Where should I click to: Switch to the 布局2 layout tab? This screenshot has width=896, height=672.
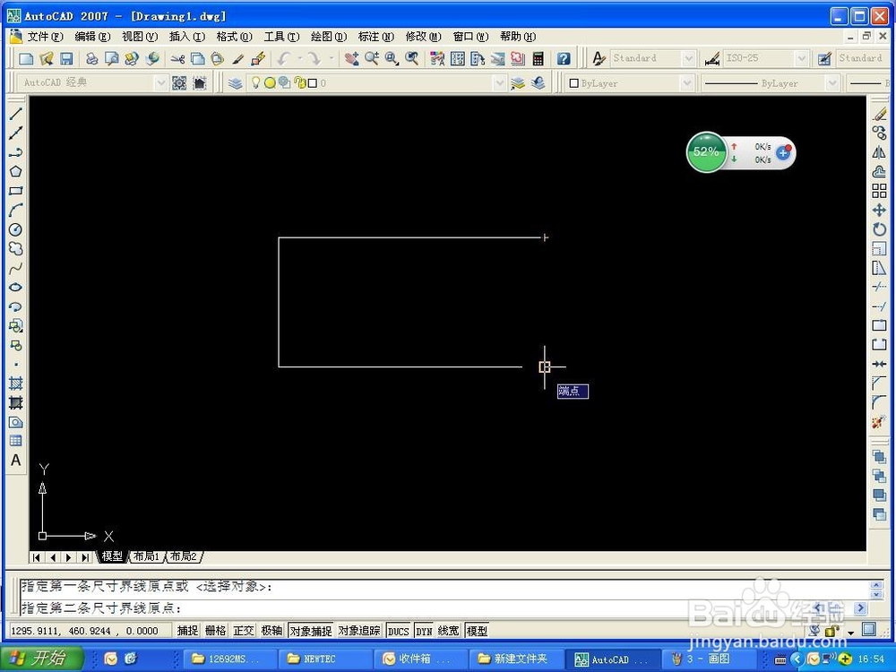click(184, 556)
